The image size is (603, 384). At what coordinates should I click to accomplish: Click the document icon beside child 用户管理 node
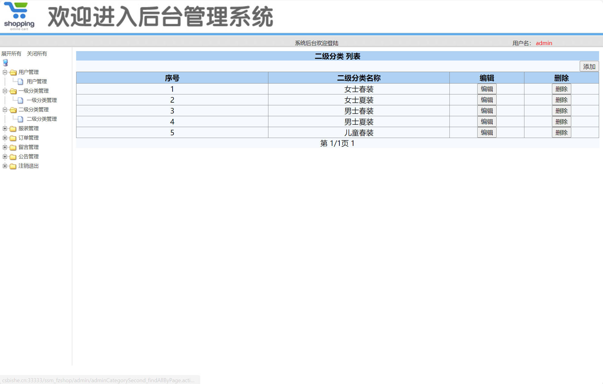[20, 81]
